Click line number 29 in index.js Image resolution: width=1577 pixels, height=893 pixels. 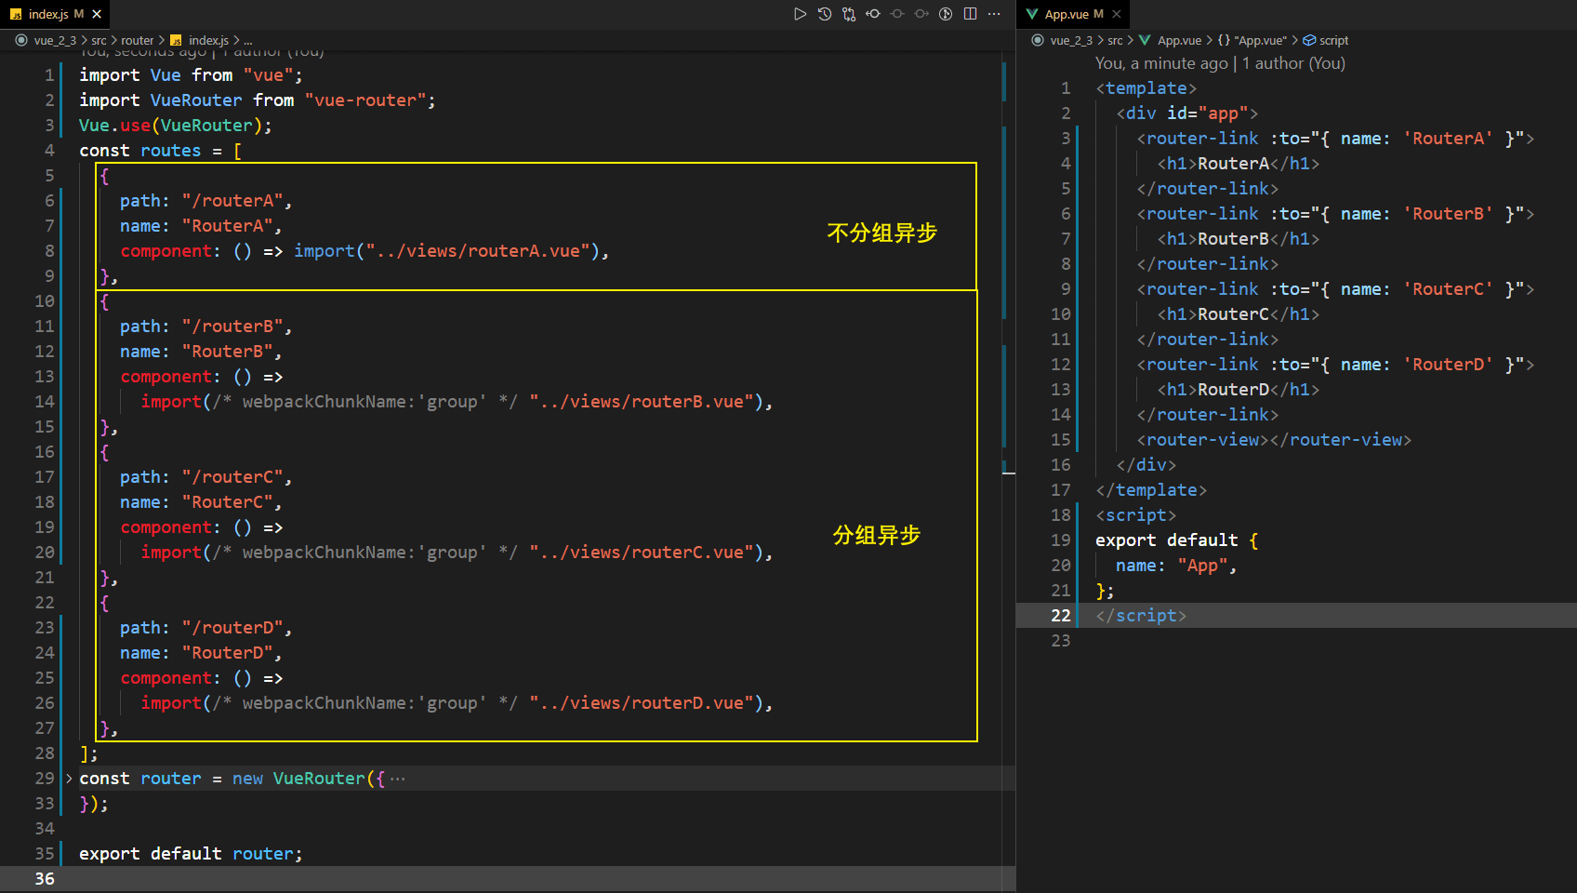45,778
